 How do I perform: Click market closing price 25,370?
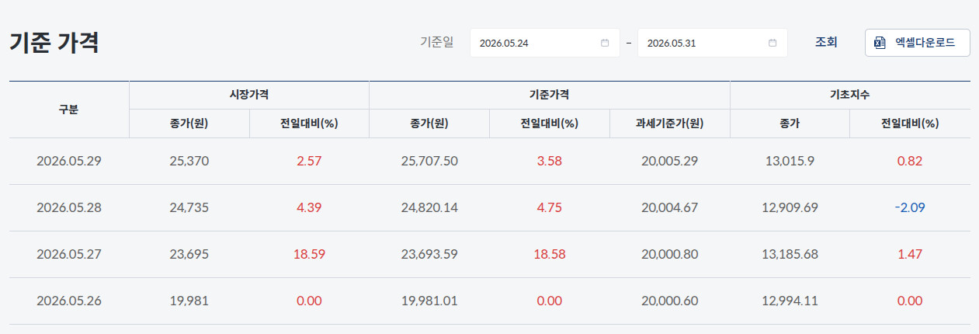[x=189, y=162]
